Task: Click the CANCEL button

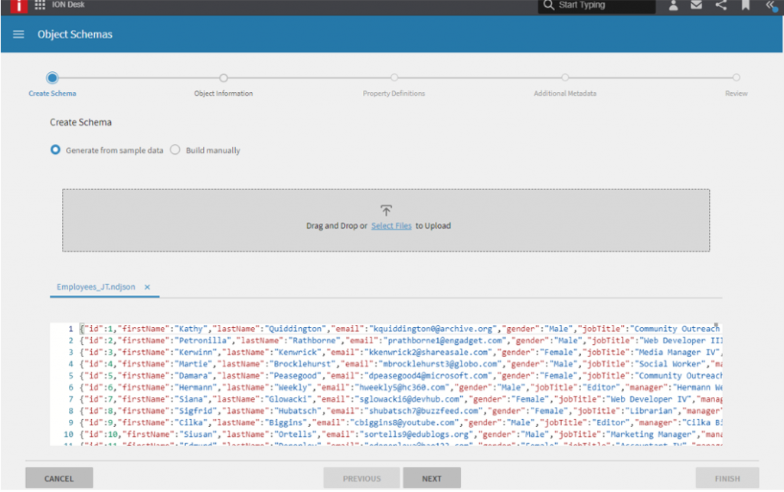Action: click(x=59, y=478)
